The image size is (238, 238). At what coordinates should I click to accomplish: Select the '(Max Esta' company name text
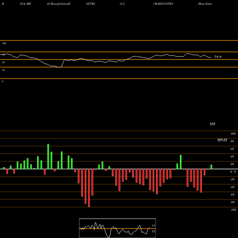(205, 4)
